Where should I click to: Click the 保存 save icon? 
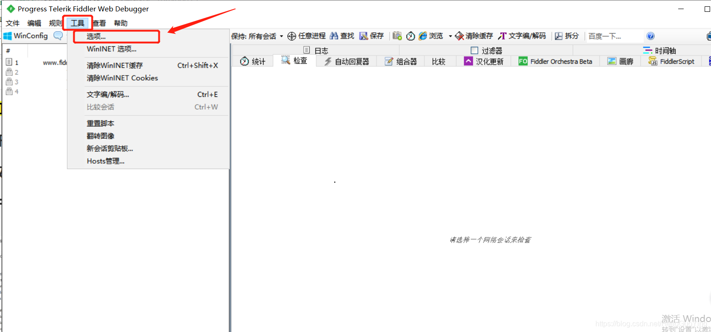pos(363,36)
